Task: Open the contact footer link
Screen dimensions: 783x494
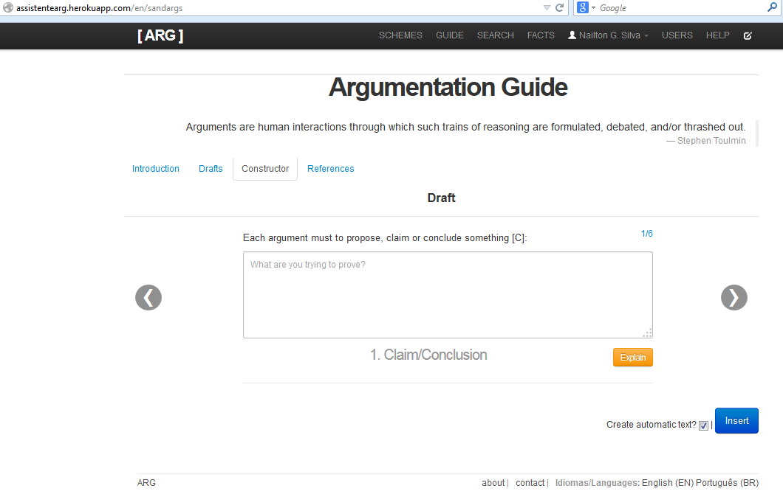Action: (530, 482)
